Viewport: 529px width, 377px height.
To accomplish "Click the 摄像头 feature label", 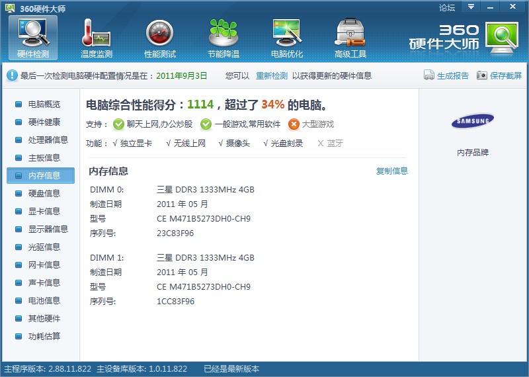I will click(x=238, y=144).
